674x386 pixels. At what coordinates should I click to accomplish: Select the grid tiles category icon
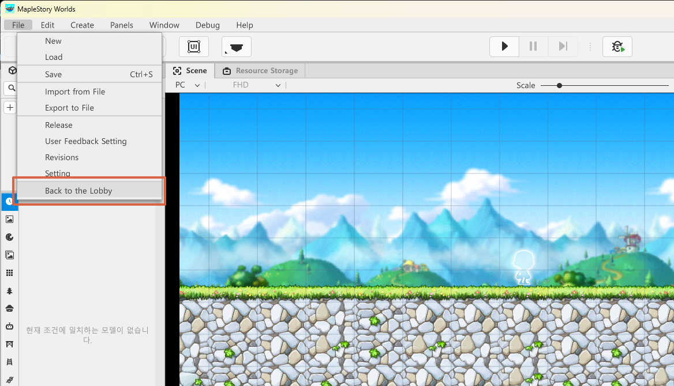(9, 273)
